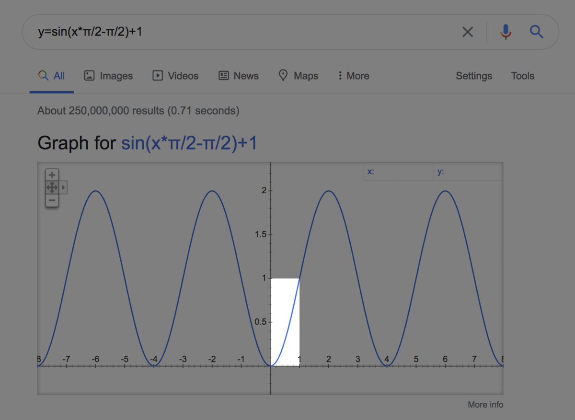Clear the search query with the X icon
The height and width of the screenshot is (420, 575).
click(467, 32)
